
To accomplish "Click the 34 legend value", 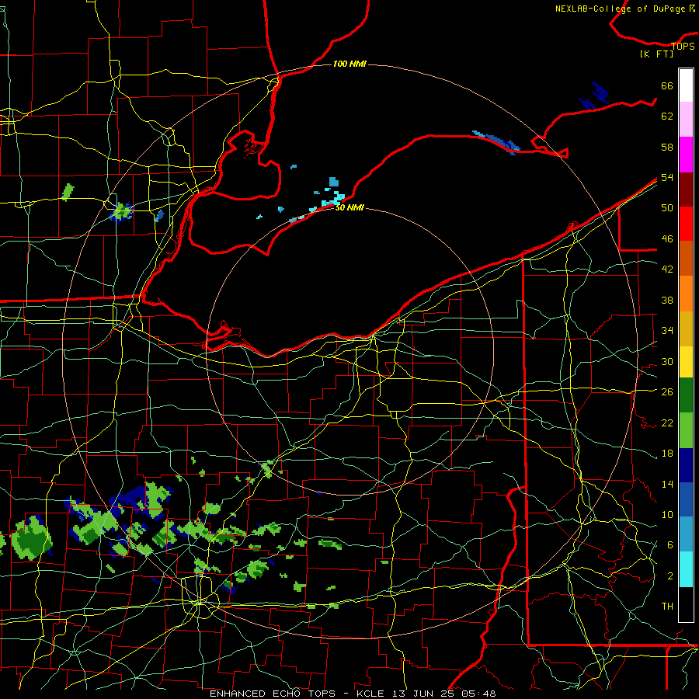I will 667,330.
